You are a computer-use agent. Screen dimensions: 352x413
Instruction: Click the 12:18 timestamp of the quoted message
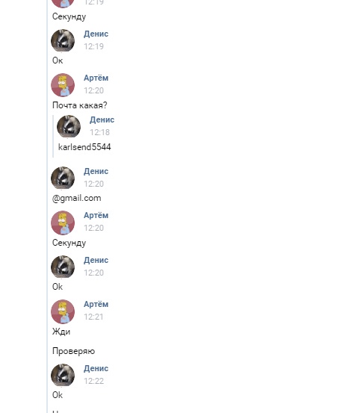(x=99, y=132)
